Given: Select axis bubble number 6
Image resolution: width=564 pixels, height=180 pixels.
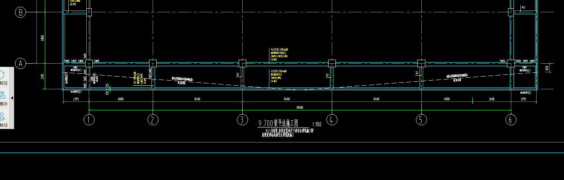Looking at the screenshot, I should tap(511, 120).
